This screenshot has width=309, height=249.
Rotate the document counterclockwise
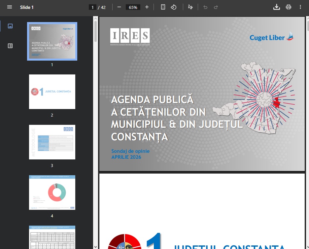(x=174, y=7)
